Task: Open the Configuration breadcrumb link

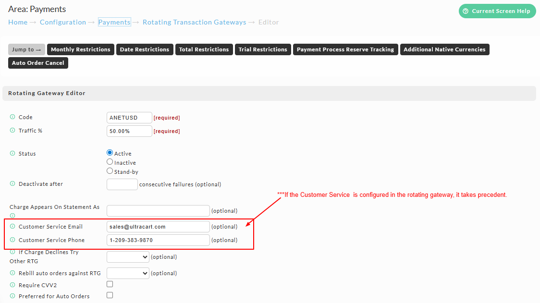Action: pos(62,22)
